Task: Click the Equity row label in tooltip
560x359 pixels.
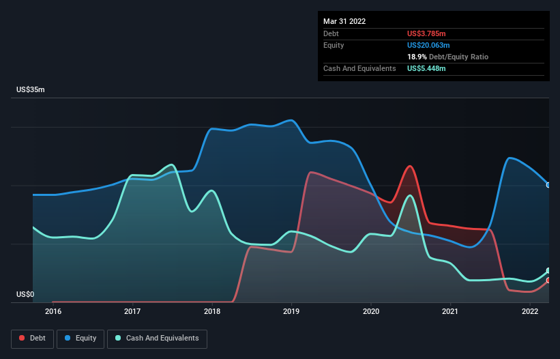Action: click(x=334, y=45)
